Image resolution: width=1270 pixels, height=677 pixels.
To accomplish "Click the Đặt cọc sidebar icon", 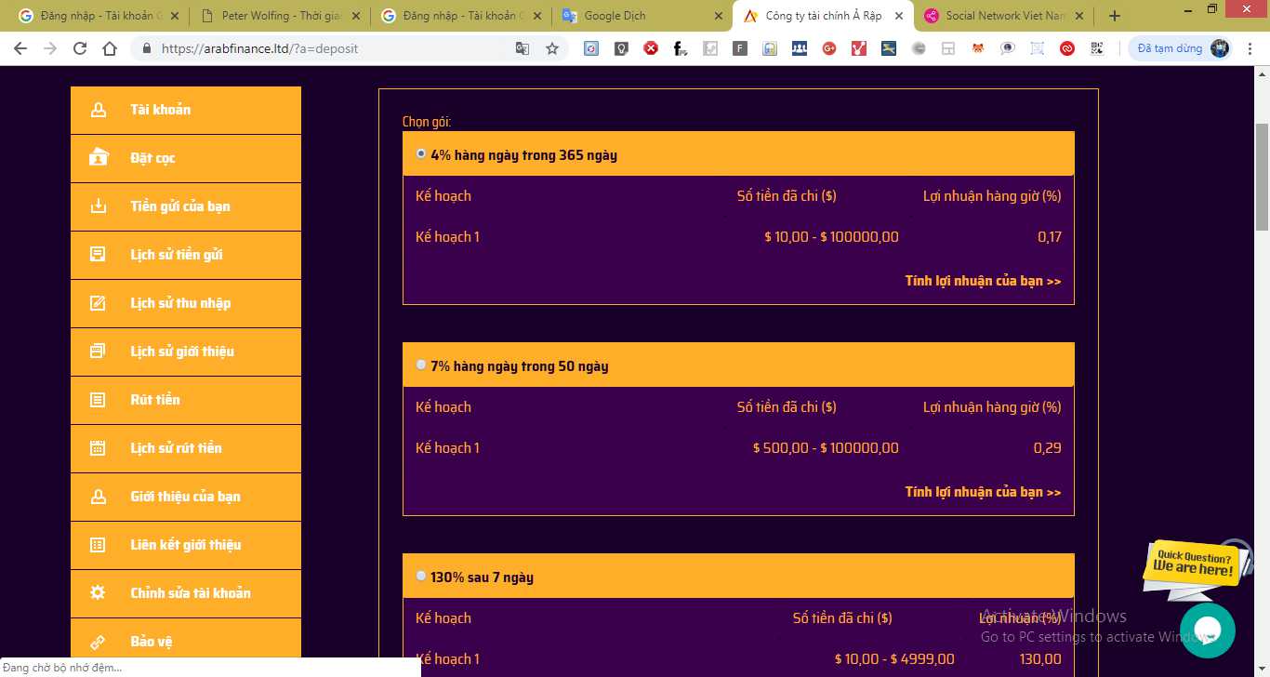I will (x=98, y=158).
